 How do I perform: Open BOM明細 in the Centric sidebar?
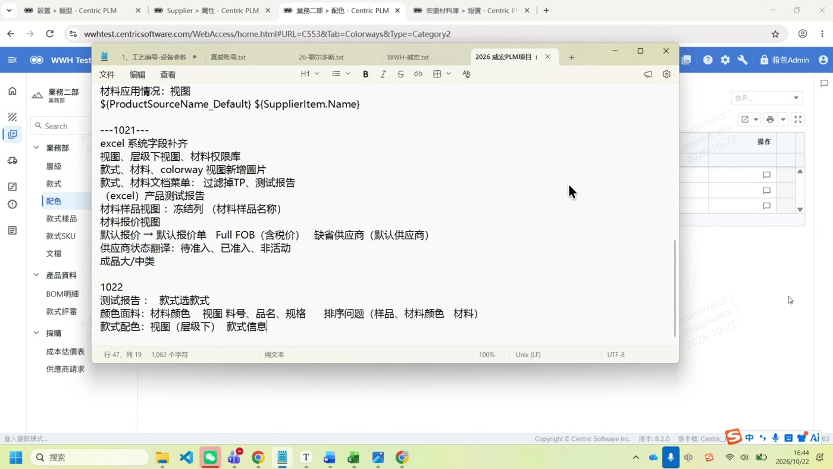(x=62, y=294)
